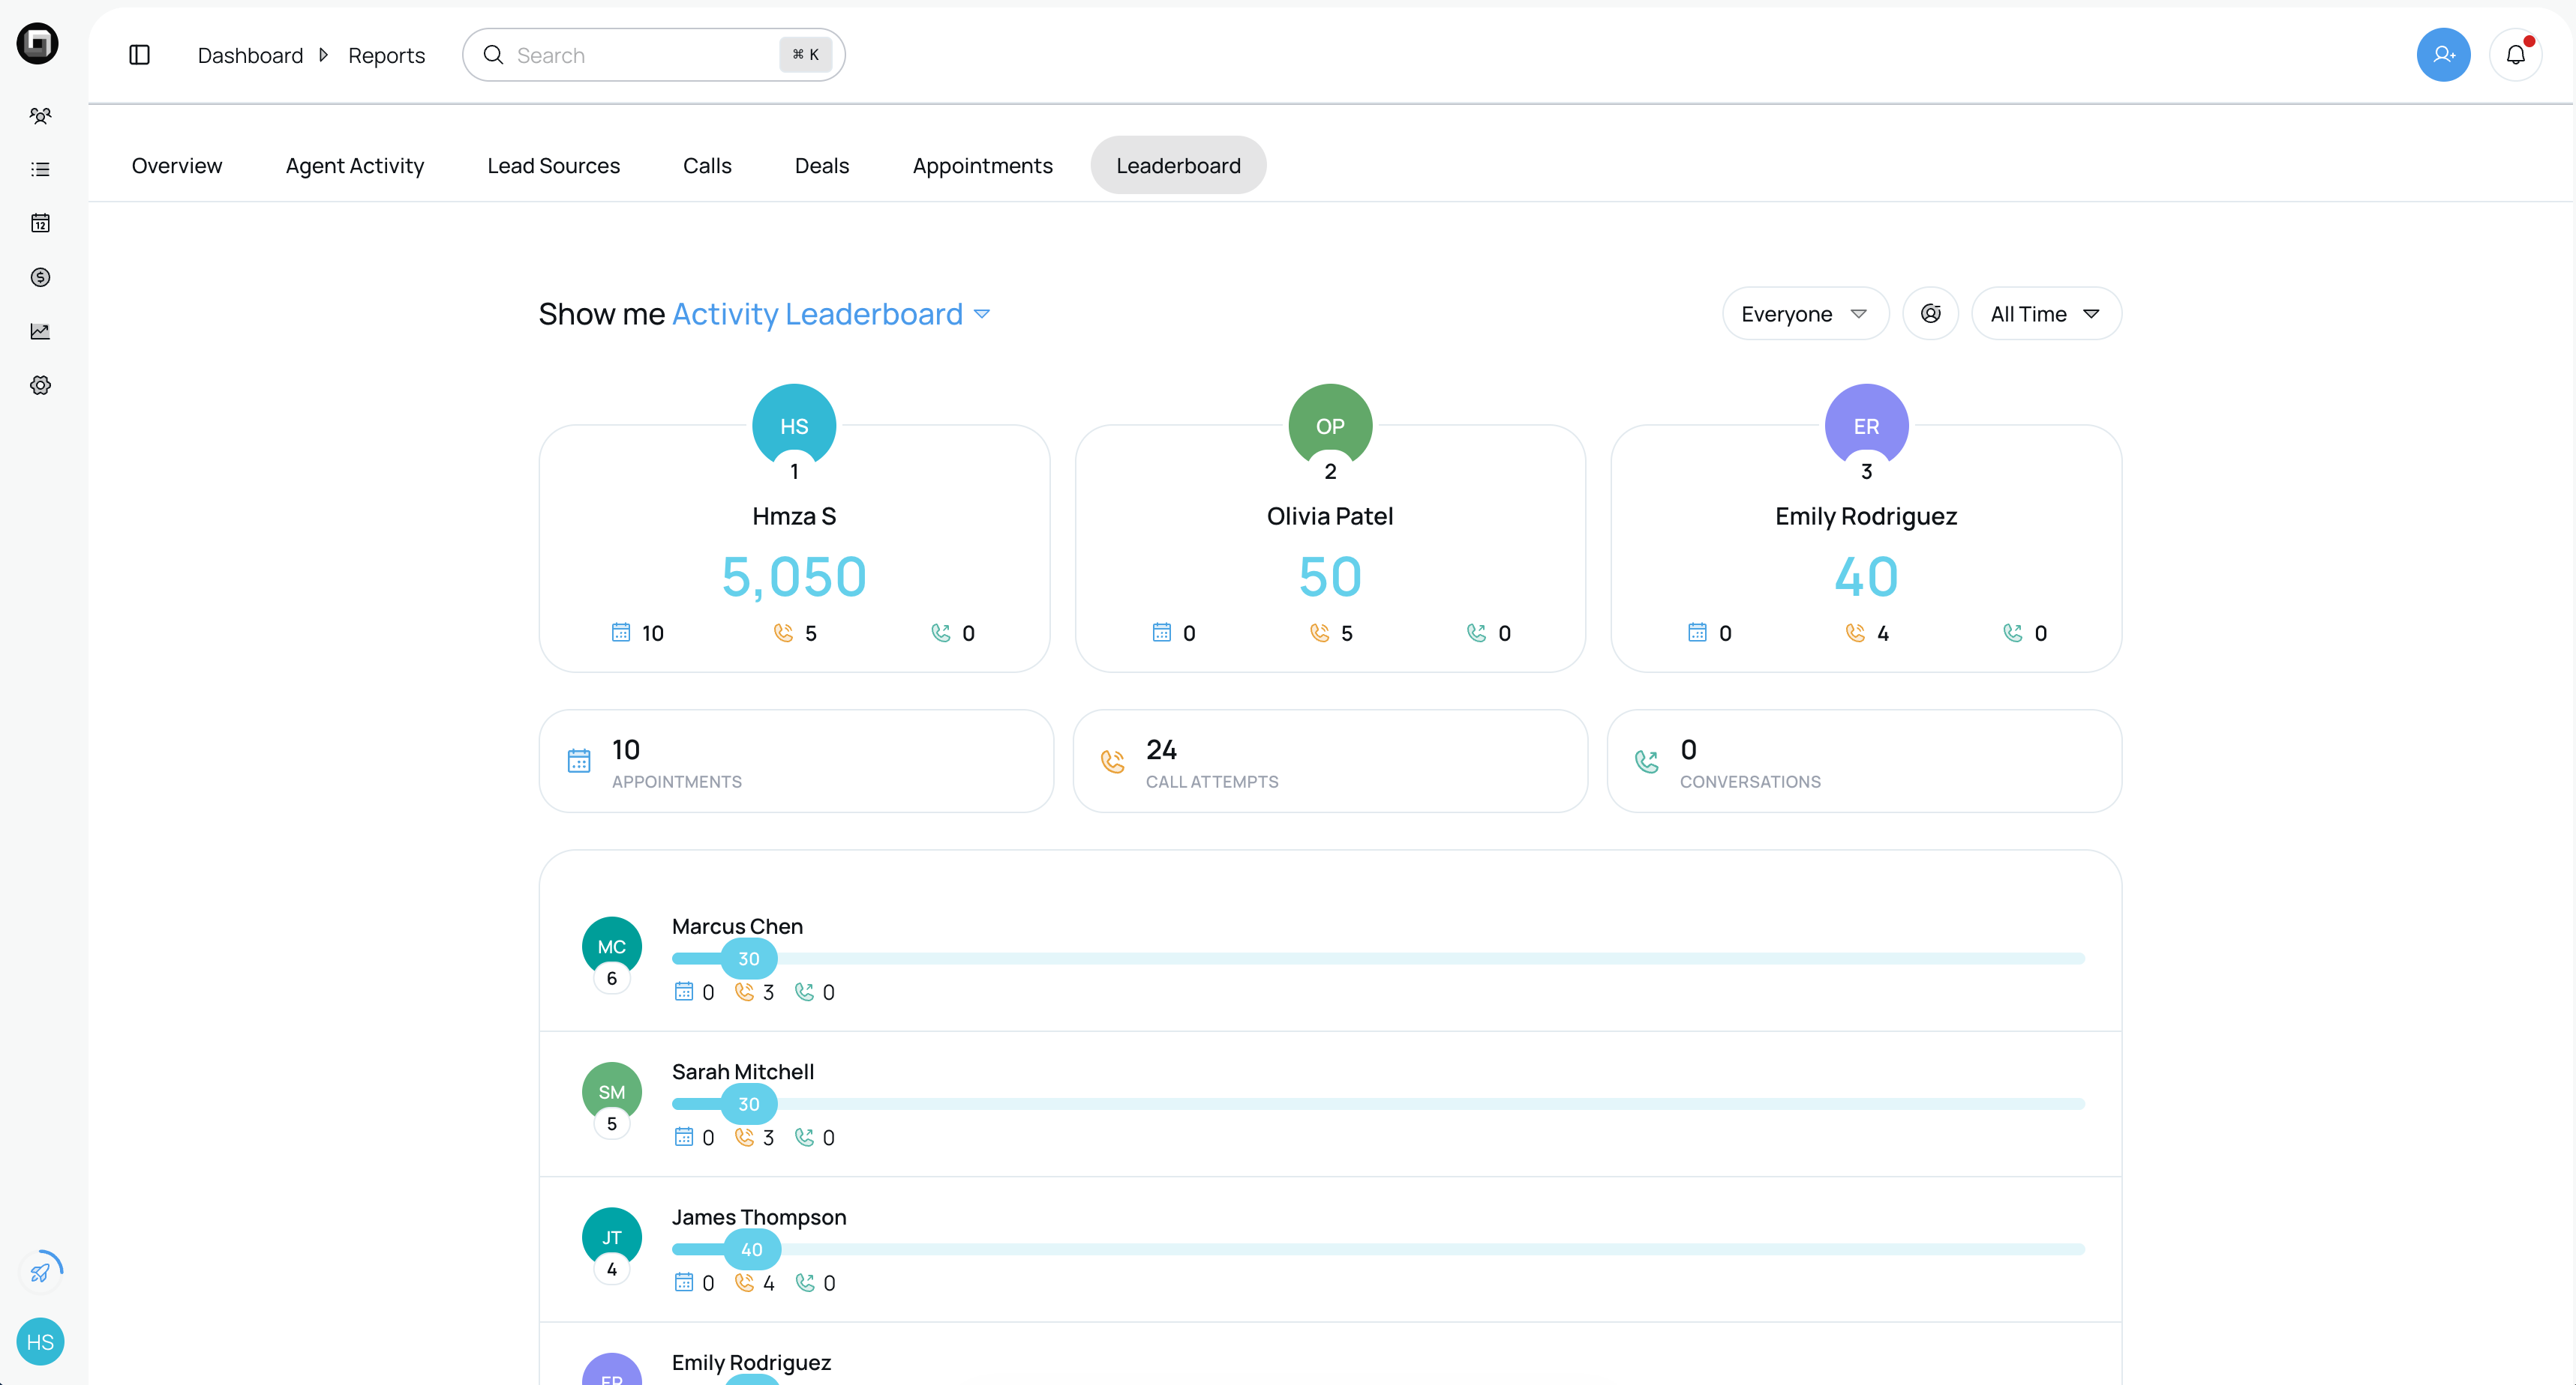The image size is (2576, 1385).
Task: Open settings gear in sidebar
Action: click(40, 384)
